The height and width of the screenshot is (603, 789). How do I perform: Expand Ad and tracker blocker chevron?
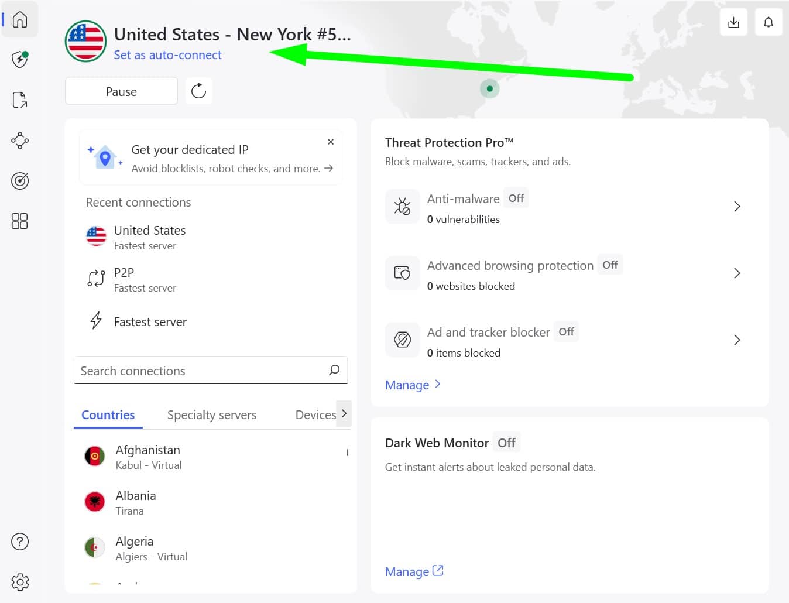point(737,340)
